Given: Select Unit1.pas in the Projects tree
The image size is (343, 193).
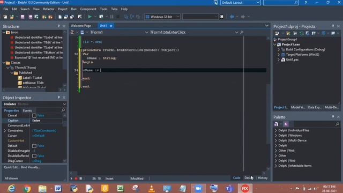Looking at the screenshot, I should (x=292, y=60).
